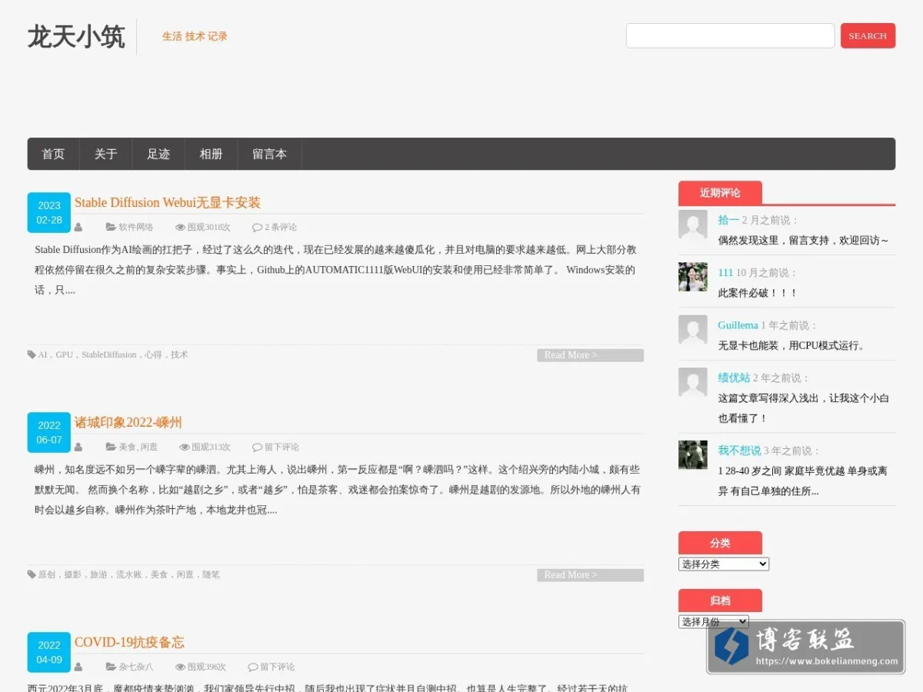This screenshot has height=692, width=923.
Task: Click the red SEARCH button
Action: 868,36
